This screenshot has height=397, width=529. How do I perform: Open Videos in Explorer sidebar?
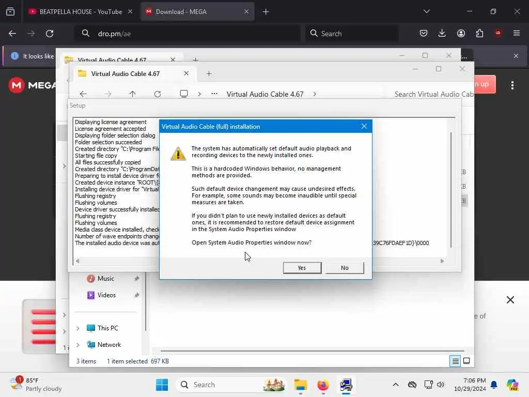click(x=106, y=295)
